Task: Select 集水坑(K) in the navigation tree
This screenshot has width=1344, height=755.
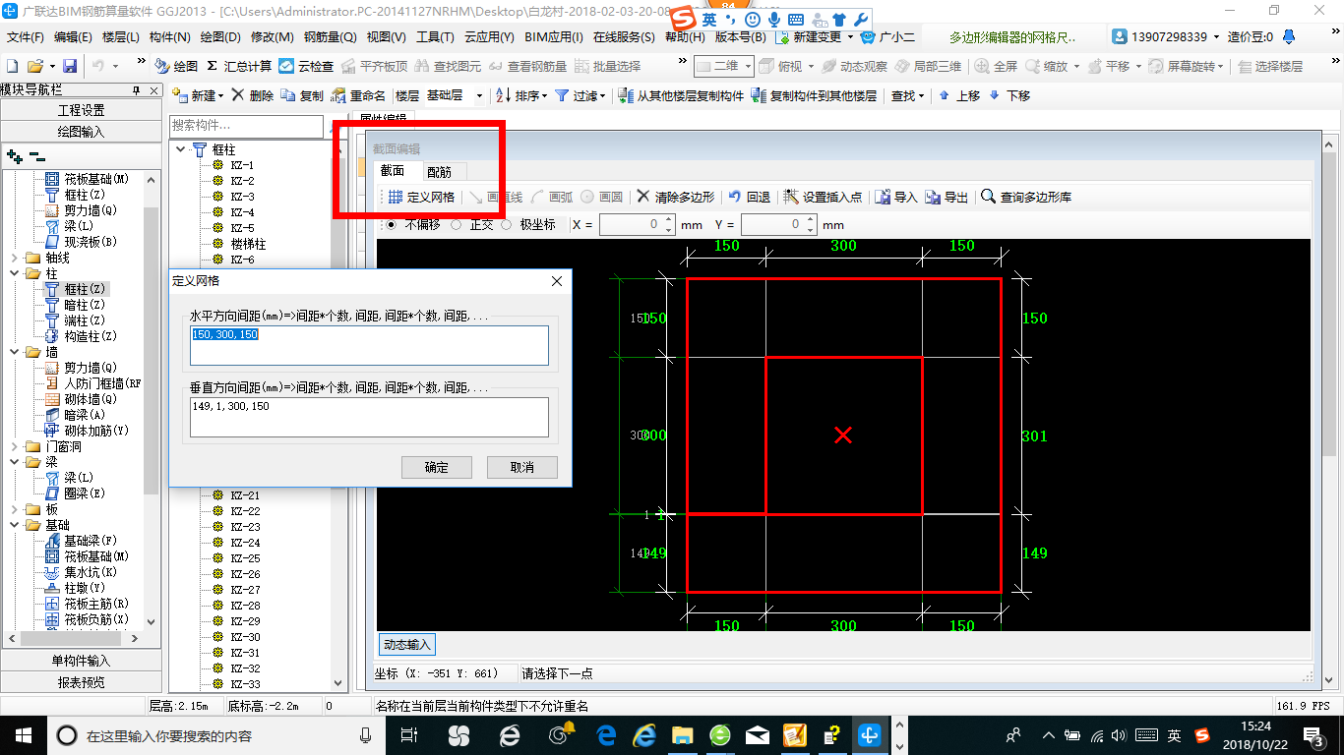Action: [x=81, y=572]
